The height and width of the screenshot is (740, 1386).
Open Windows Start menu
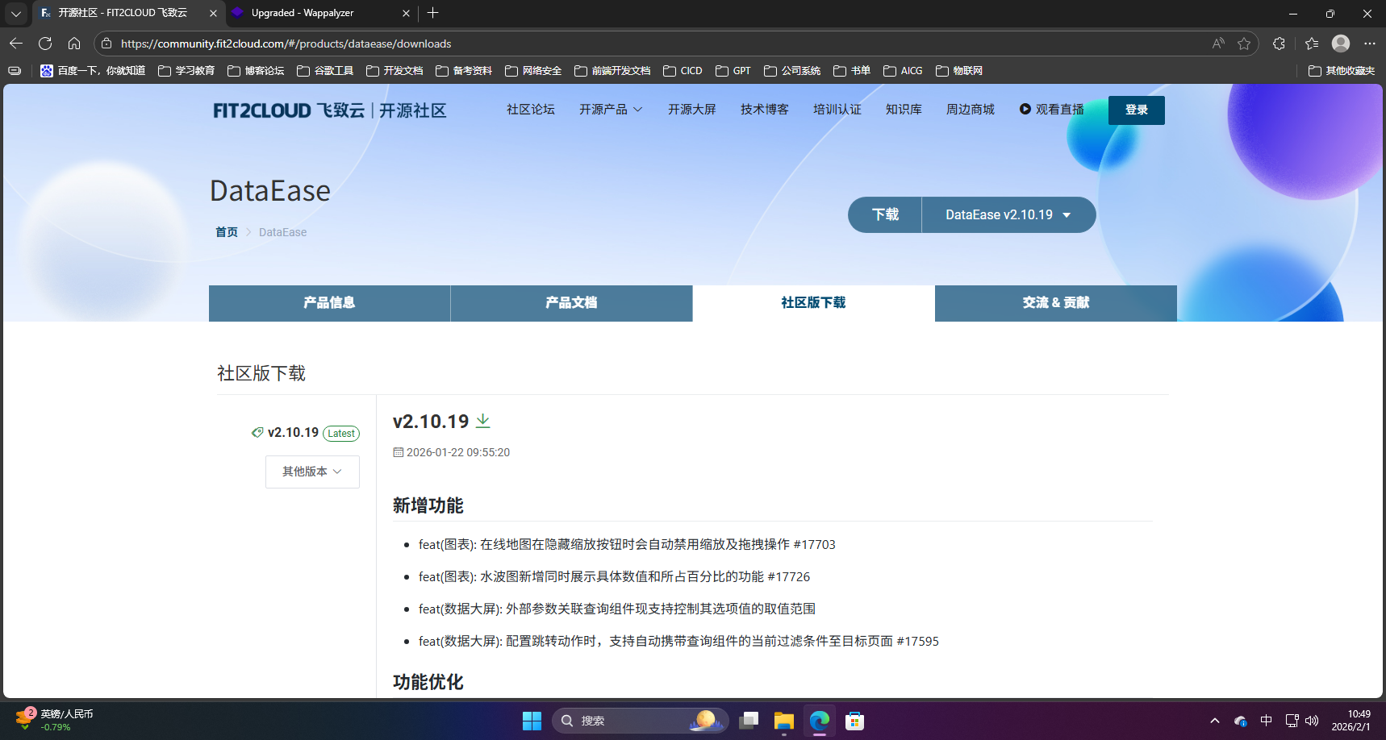click(532, 721)
